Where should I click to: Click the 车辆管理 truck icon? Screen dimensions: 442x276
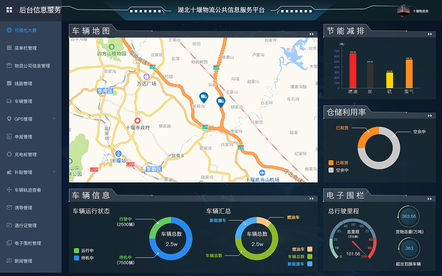pos(9,101)
